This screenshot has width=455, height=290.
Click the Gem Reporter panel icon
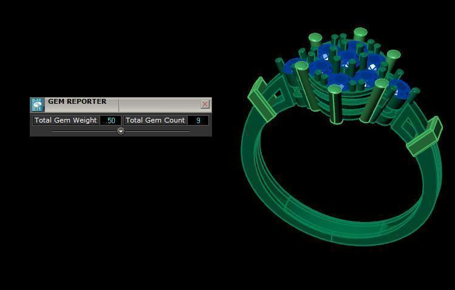37,104
